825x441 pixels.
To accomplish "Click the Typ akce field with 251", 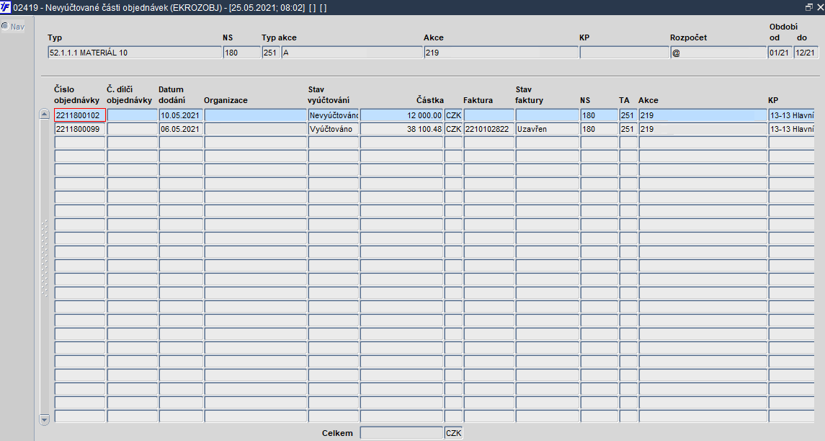I will pyautogui.click(x=271, y=53).
